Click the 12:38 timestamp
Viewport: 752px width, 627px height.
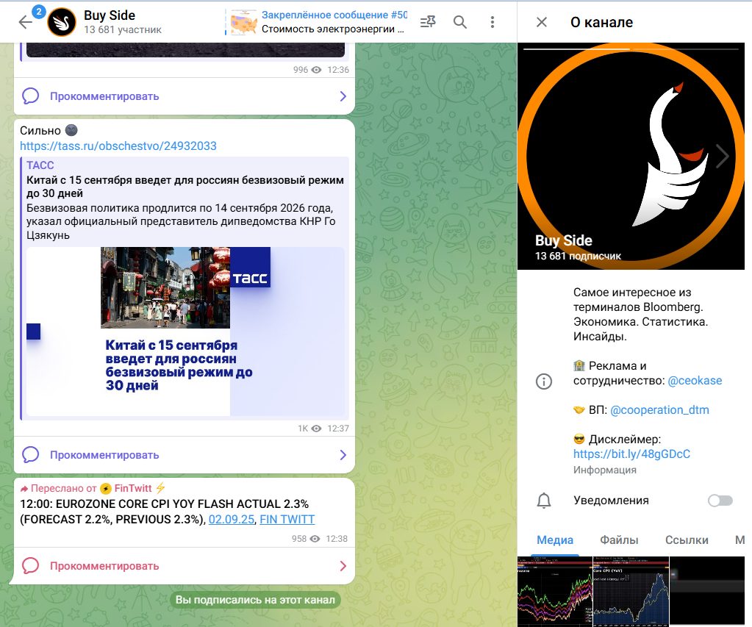(x=337, y=539)
